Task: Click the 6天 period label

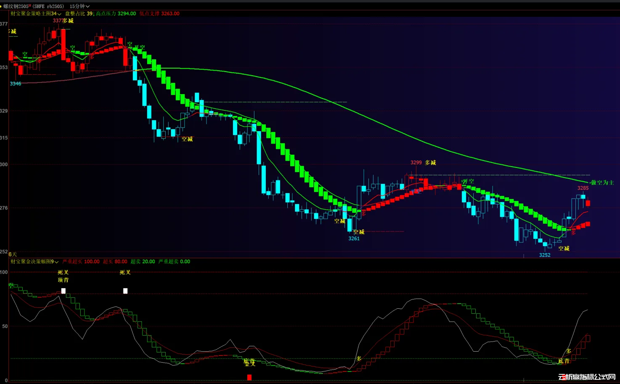Action: (x=13, y=254)
